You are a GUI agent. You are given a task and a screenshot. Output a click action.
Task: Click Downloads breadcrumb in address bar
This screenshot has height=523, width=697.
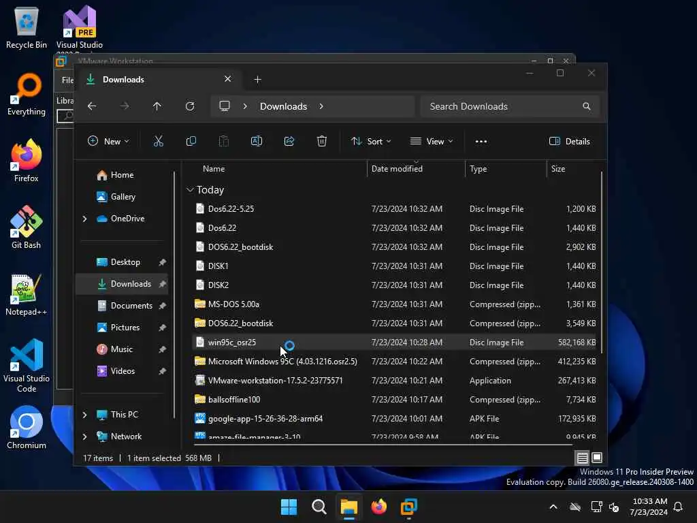tap(284, 106)
